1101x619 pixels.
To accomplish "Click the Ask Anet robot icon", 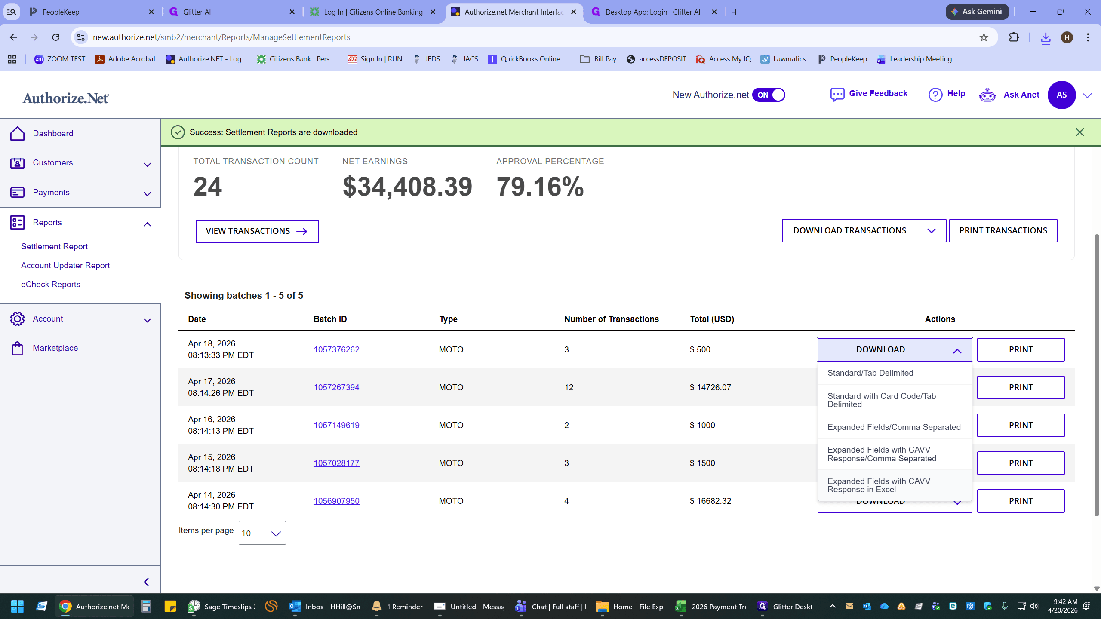I will point(987,95).
